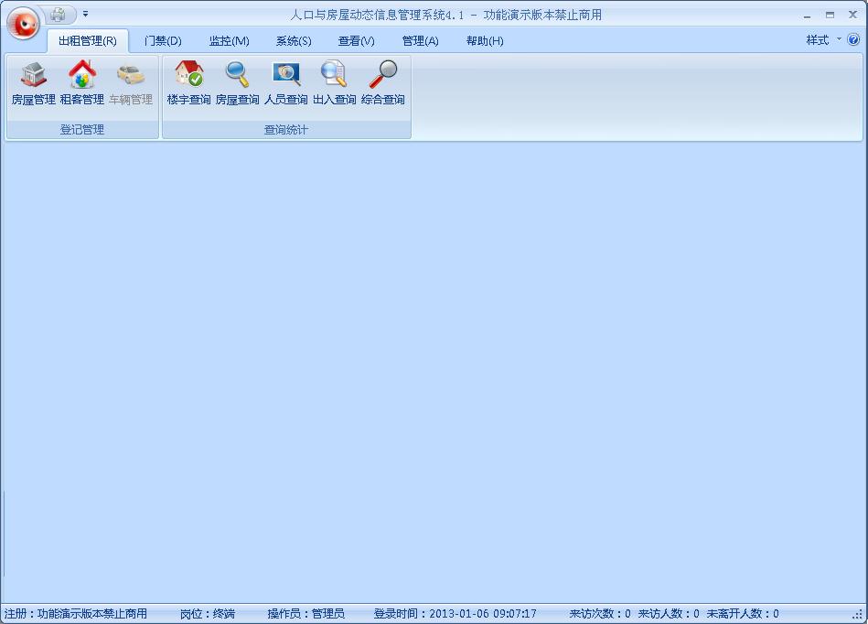The height and width of the screenshot is (624, 868).
Task: Switch to the 系统(S) tab
Action: [294, 41]
